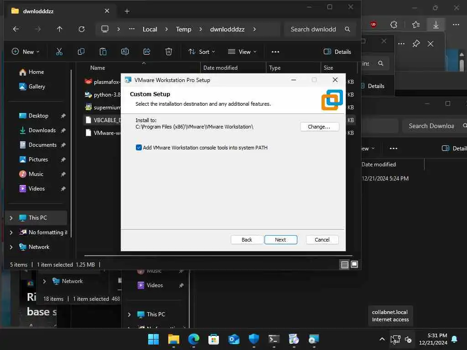
Task: Click the Delete trash icon in Explorer toolbar
Action: click(169, 52)
